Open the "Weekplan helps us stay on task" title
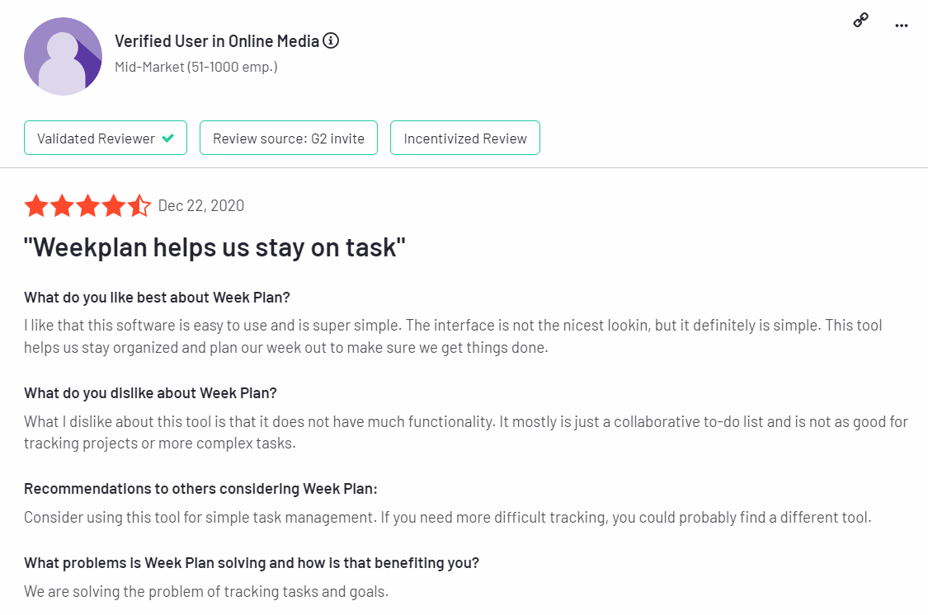The height and width of the screenshot is (615, 928). coord(214,247)
